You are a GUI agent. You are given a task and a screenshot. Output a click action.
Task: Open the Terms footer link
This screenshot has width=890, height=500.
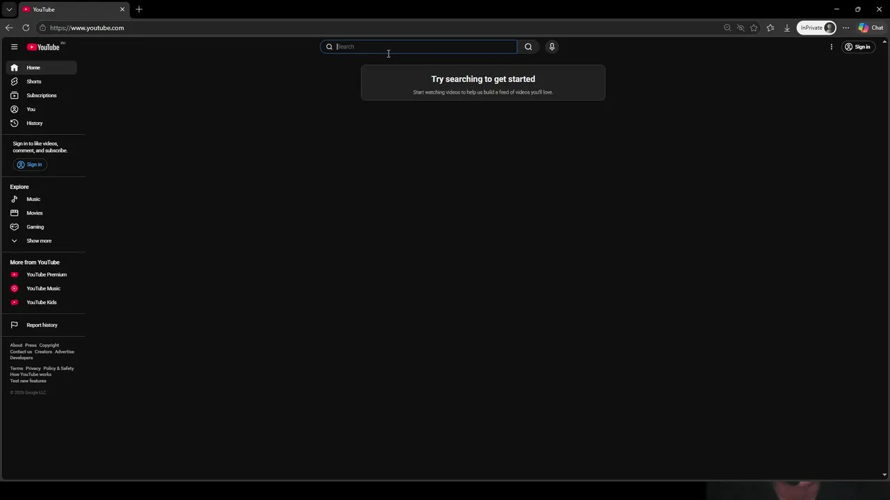17,368
